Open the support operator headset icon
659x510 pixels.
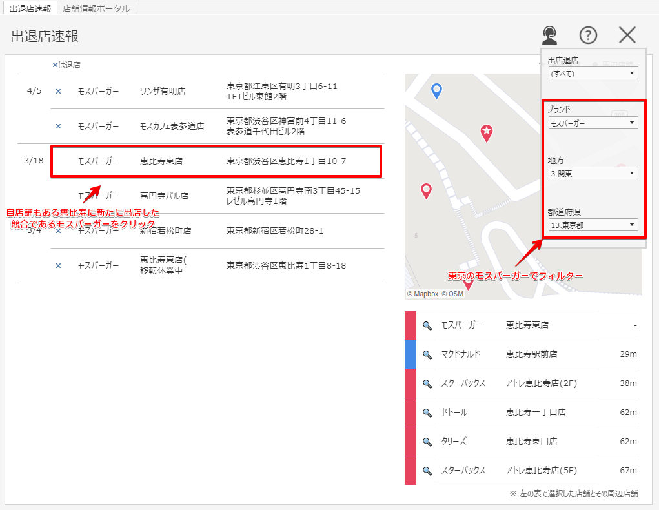[549, 36]
